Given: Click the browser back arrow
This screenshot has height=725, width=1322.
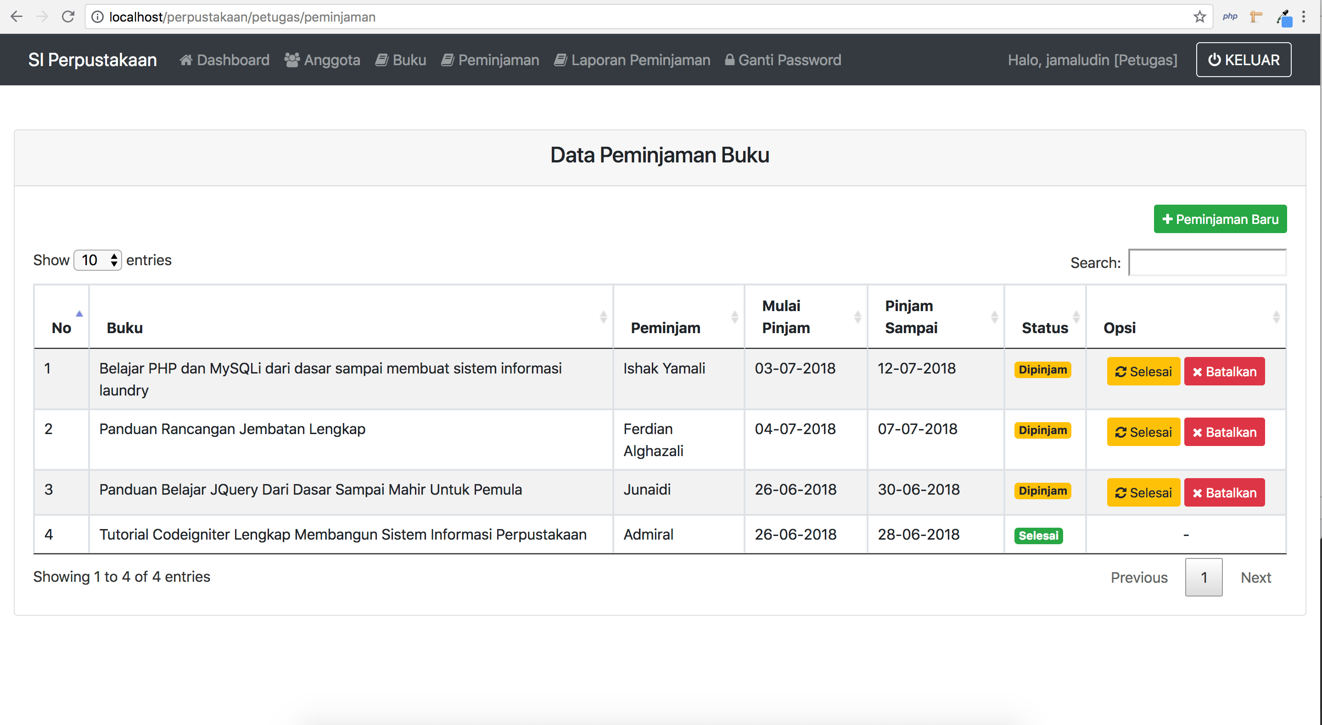Looking at the screenshot, I should (x=17, y=17).
